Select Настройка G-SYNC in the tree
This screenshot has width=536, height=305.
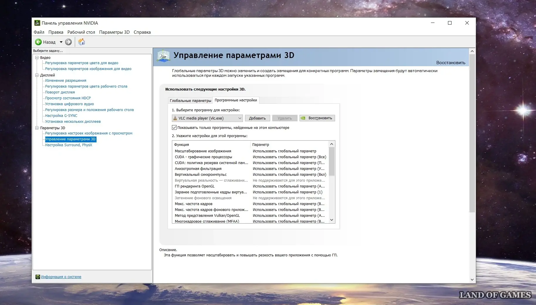coord(61,116)
